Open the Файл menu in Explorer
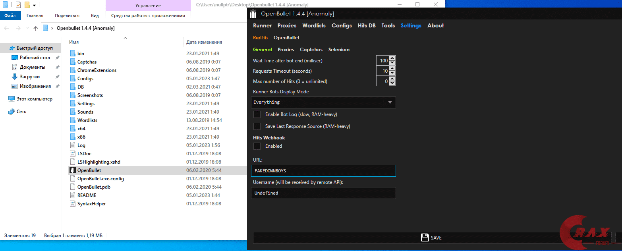 10,15
